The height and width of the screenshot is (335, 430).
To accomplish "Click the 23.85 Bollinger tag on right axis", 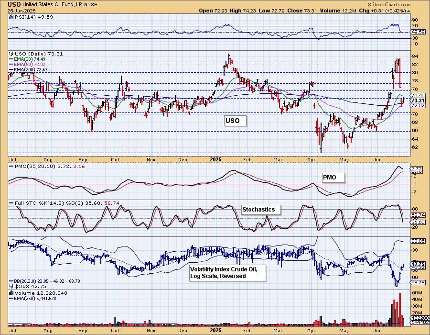I will pos(419,241).
